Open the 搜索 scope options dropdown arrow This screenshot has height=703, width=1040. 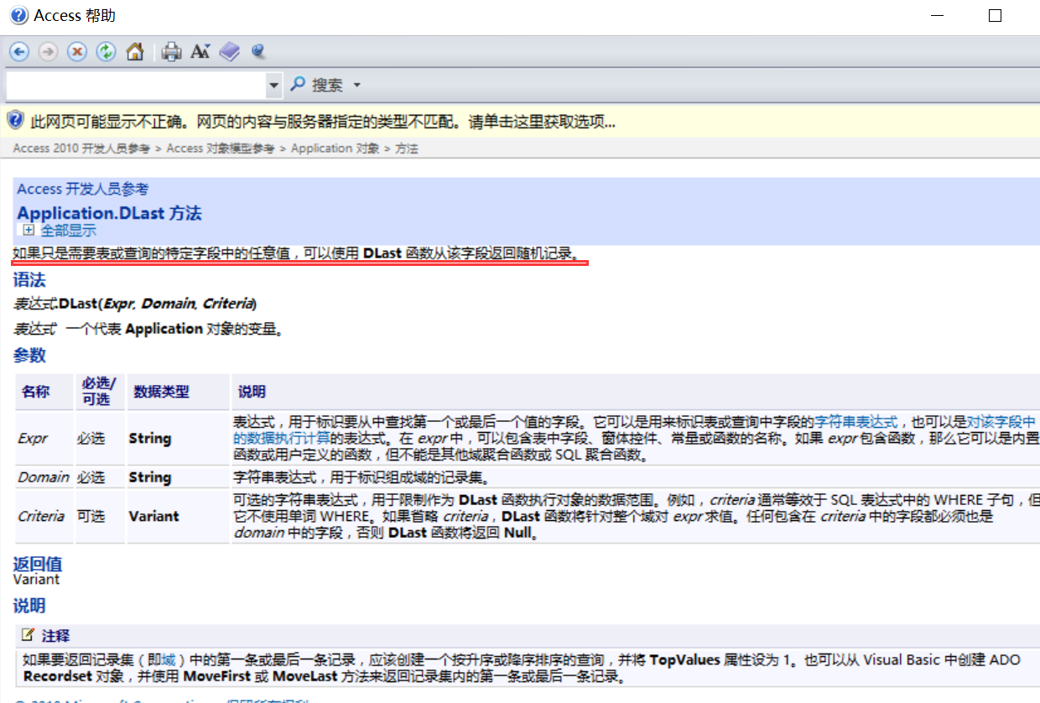356,86
